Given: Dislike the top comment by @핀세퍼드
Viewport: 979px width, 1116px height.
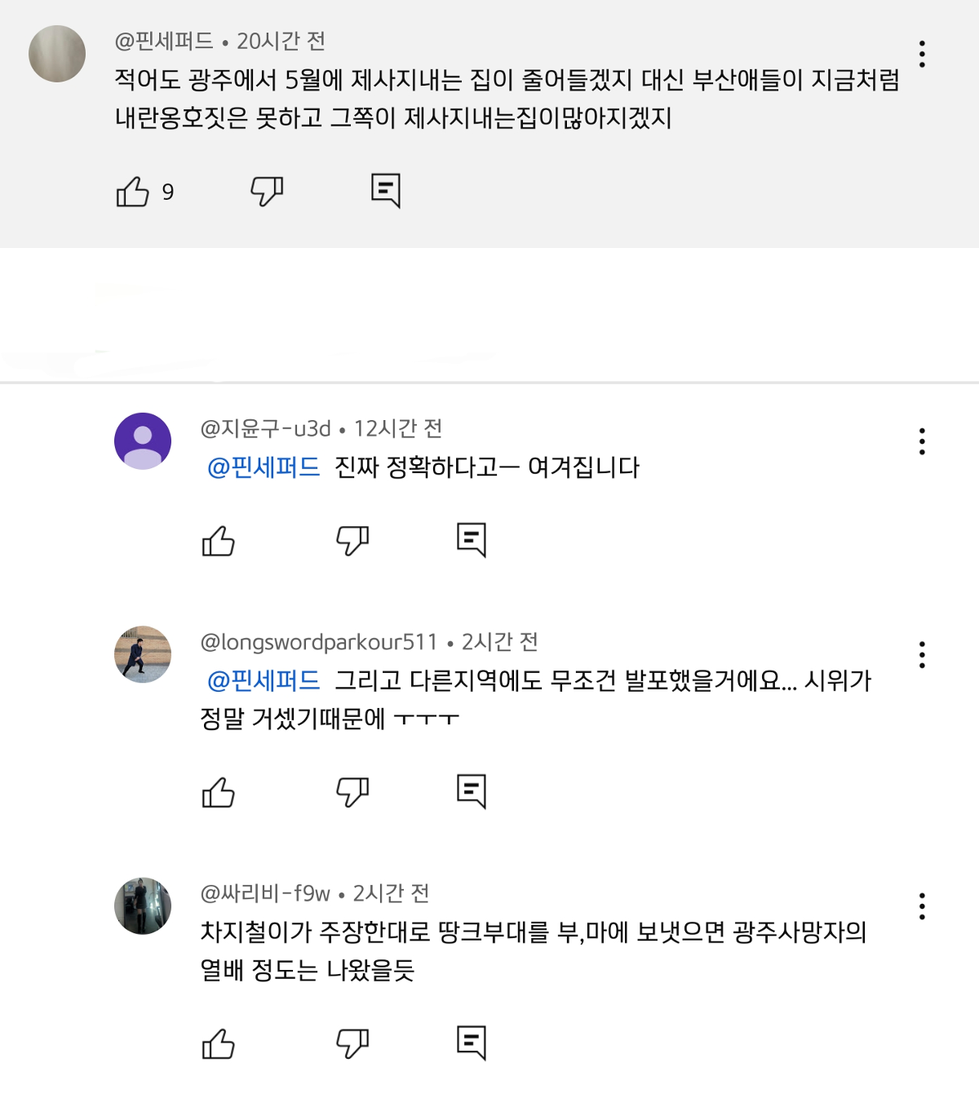Looking at the screenshot, I should [267, 192].
